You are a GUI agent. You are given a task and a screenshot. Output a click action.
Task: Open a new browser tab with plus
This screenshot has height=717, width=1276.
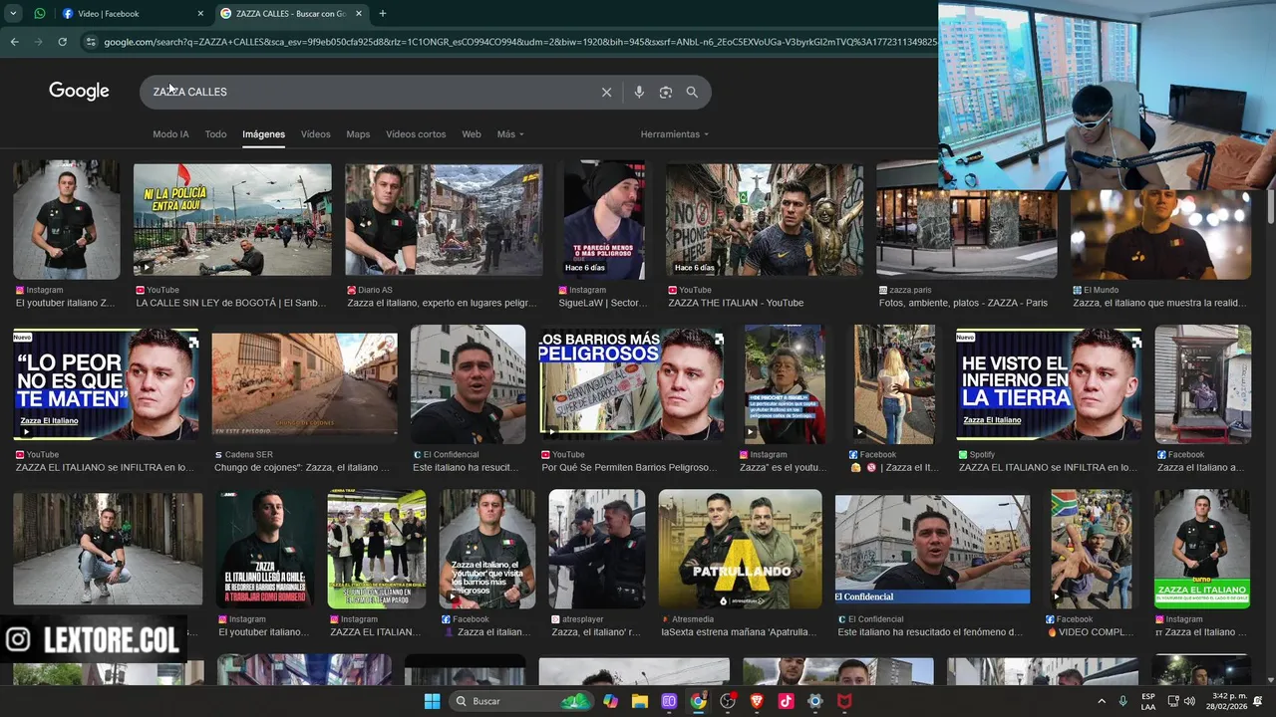383,14
